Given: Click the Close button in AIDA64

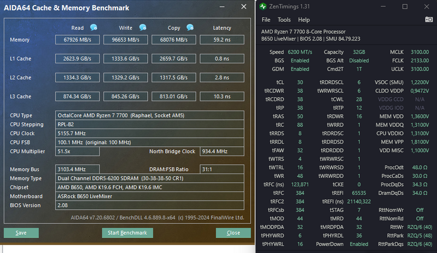Looking at the screenshot, I should click(x=234, y=233).
